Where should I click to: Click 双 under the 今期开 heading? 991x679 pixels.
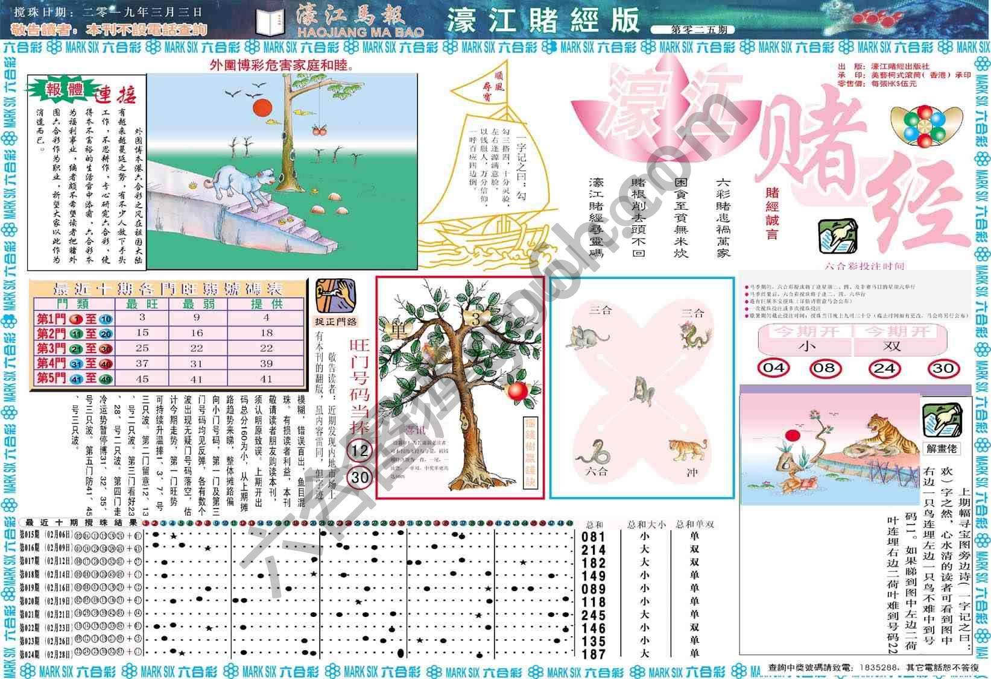tap(891, 345)
